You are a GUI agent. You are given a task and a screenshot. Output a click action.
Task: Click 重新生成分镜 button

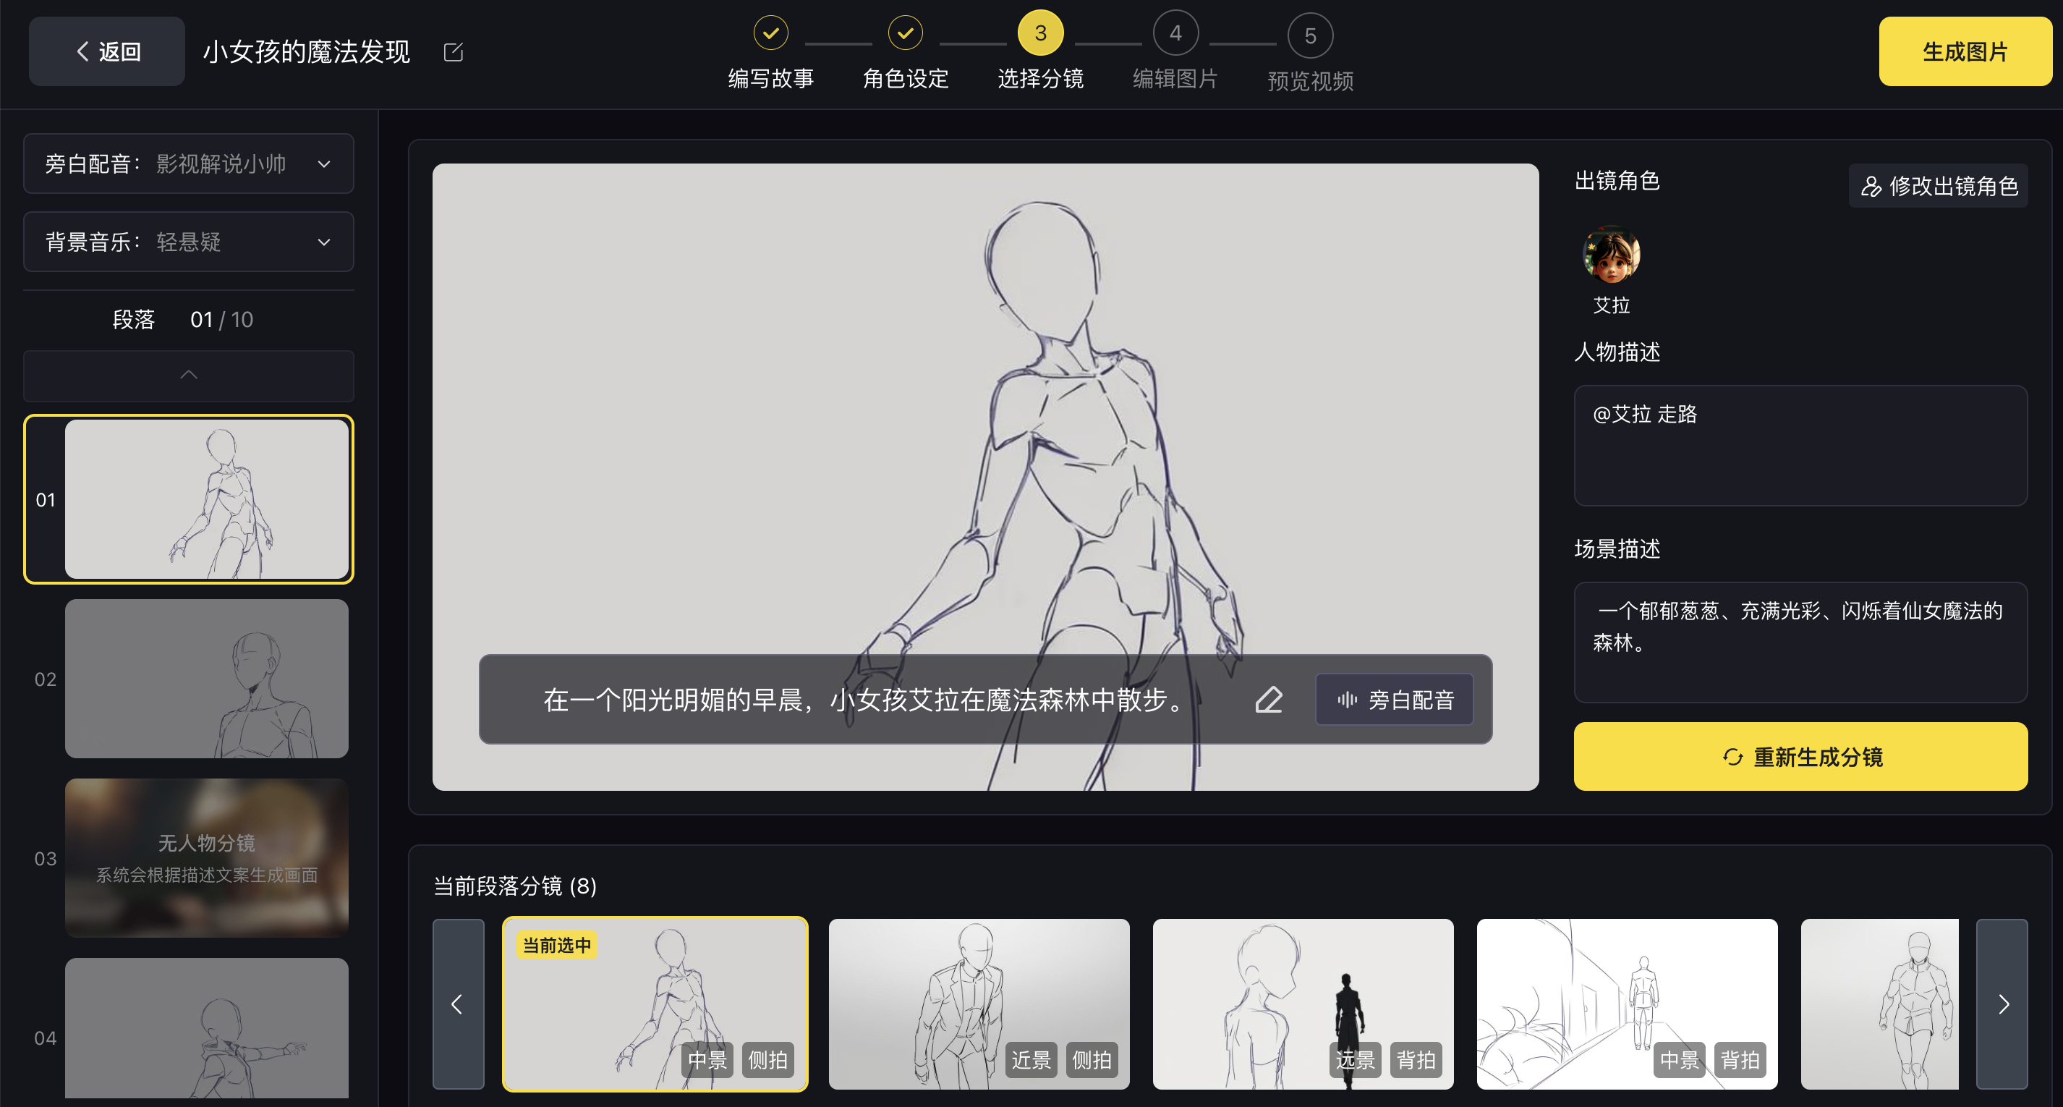[1800, 756]
